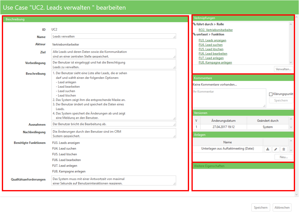Click the link icon beside 'führt durch > Rolle'
299x213 pixels.
(195, 24)
